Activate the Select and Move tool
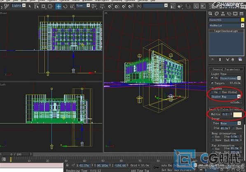Screen dimensions: 246x172 click(x=59, y=7)
